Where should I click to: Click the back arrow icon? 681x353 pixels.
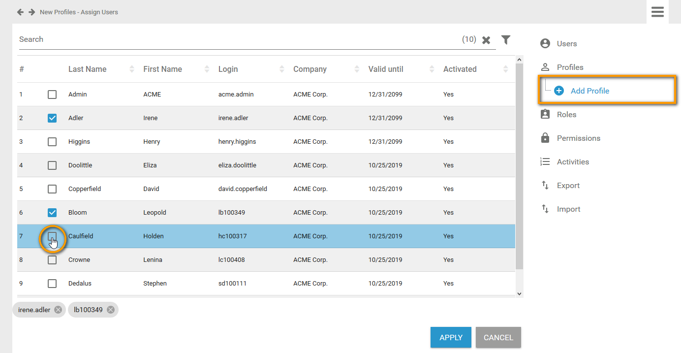[x=20, y=12]
